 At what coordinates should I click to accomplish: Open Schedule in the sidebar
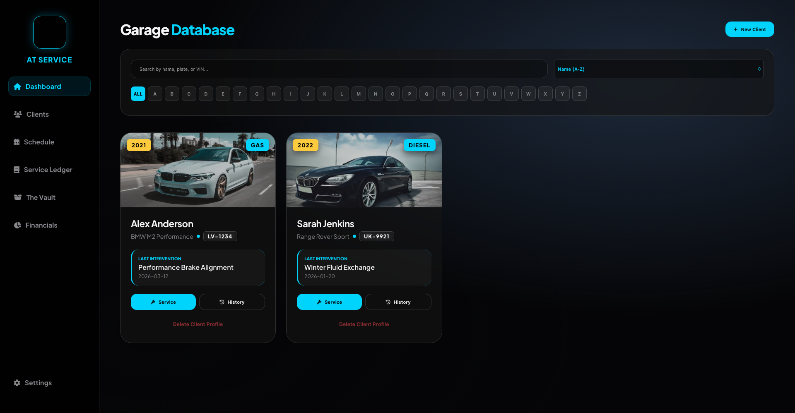(49, 142)
